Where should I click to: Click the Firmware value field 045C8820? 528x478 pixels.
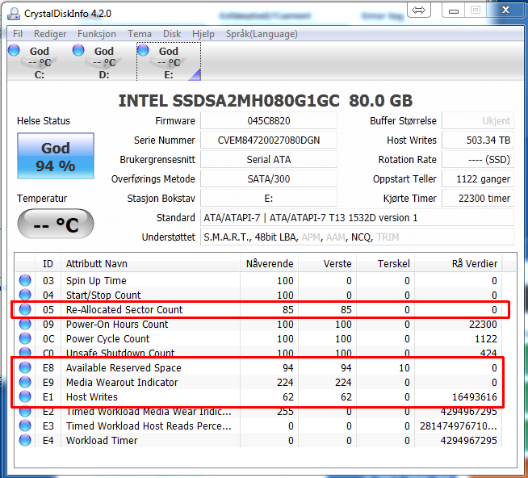[x=269, y=120]
